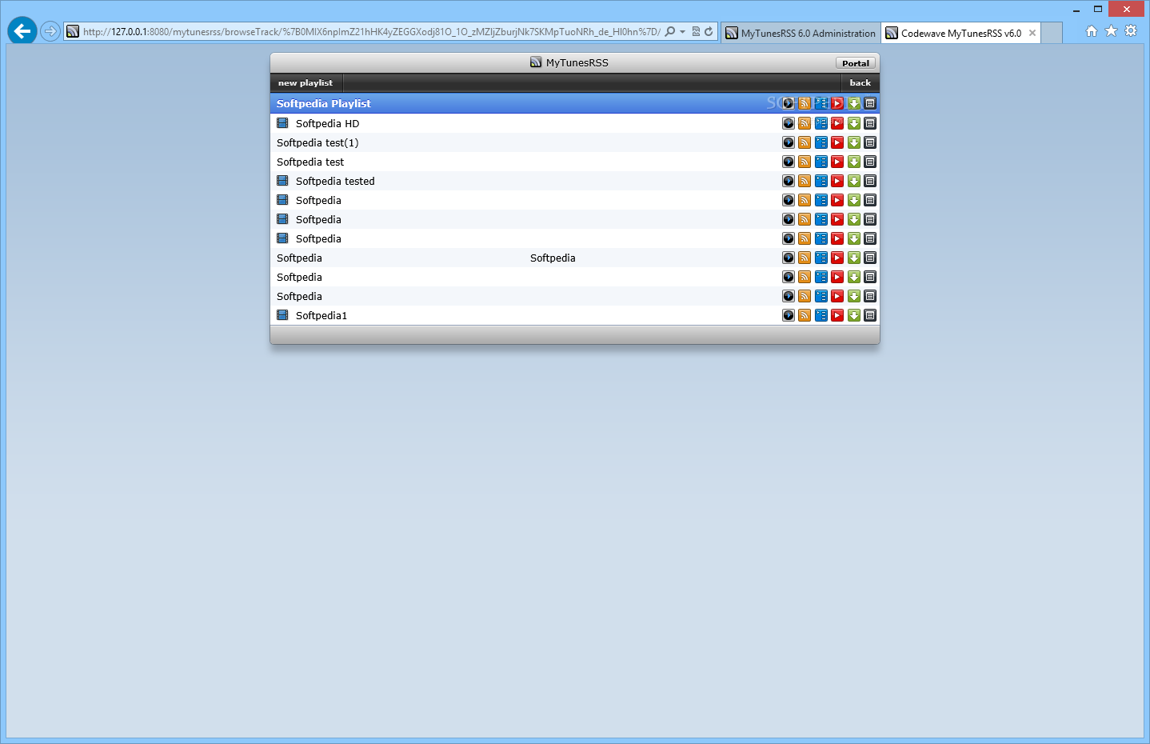Refresh the page with the reload icon
The image size is (1150, 744).
[709, 32]
